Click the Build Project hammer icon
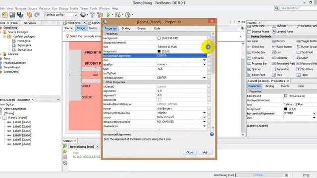 point(92,15)
